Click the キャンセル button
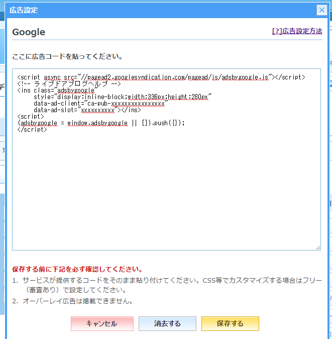The height and width of the screenshot is (339, 332). [102, 323]
